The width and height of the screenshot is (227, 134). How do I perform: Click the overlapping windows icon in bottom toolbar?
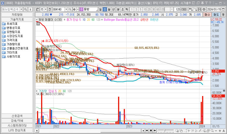(181, 131)
